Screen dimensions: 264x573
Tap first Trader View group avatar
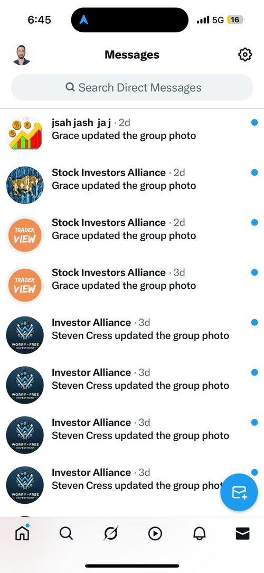tap(25, 234)
